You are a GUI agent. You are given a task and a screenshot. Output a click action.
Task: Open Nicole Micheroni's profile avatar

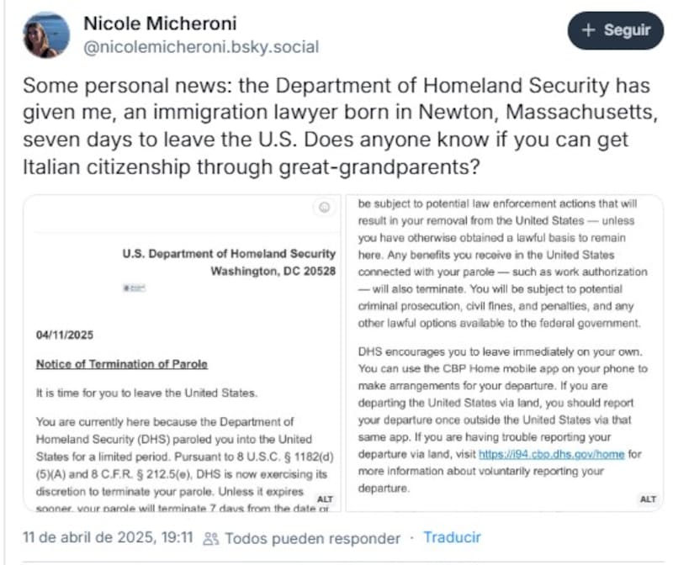click(46, 34)
